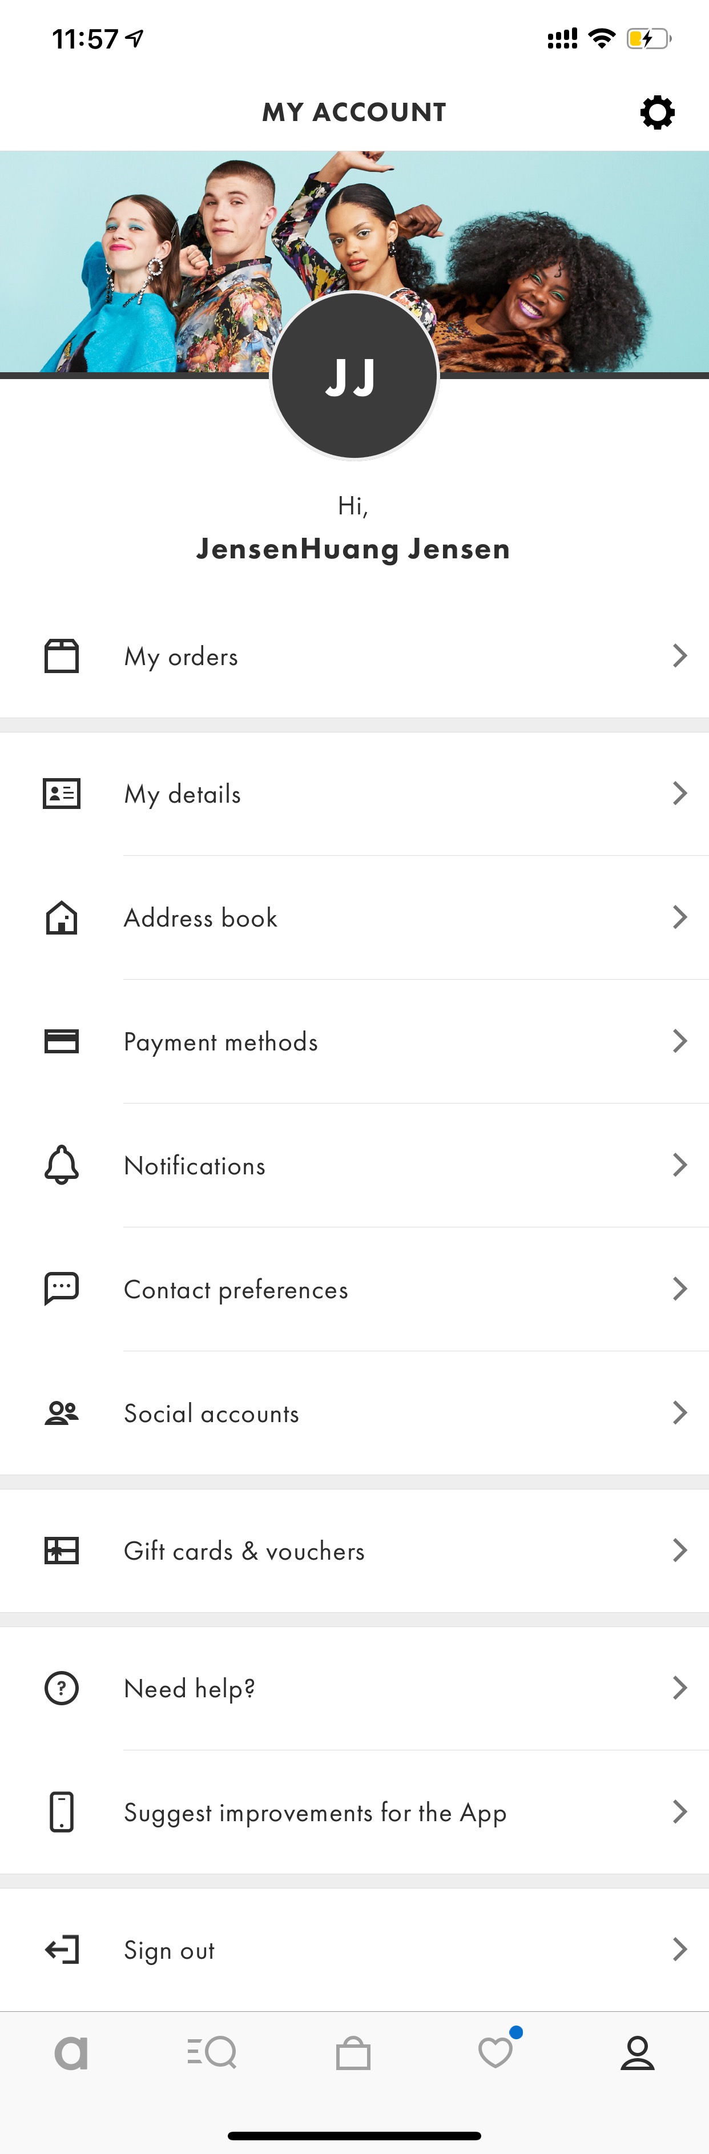Expand Notifications using its chevron arrow
The height and width of the screenshot is (2154, 709).
[x=680, y=1165]
